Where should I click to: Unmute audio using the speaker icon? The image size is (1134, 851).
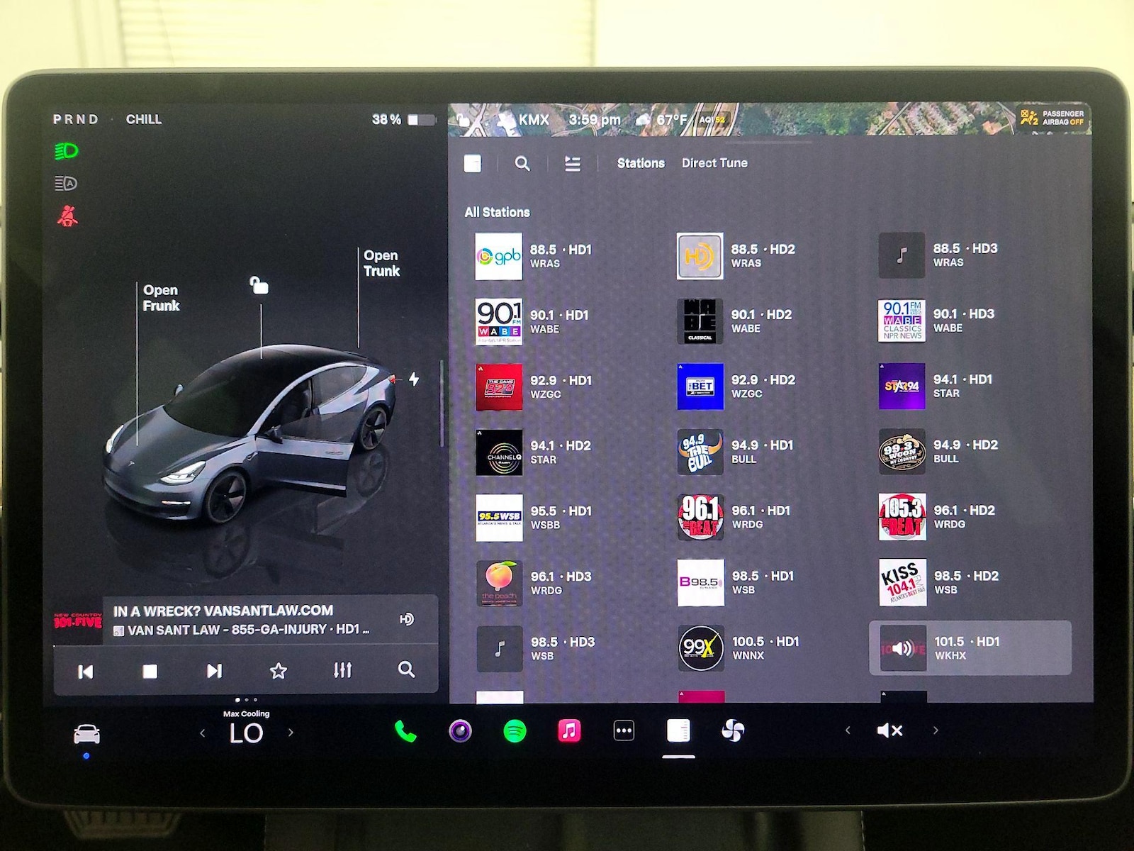click(x=889, y=730)
